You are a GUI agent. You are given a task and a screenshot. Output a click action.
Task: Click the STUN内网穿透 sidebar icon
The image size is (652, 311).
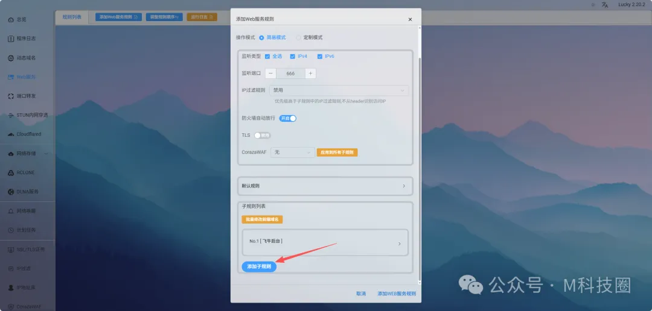[x=11, y=115]
